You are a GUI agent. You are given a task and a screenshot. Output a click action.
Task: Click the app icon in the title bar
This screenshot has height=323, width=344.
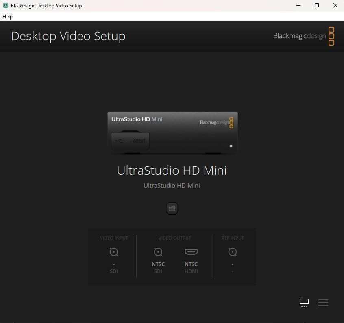tap(6, 5)
